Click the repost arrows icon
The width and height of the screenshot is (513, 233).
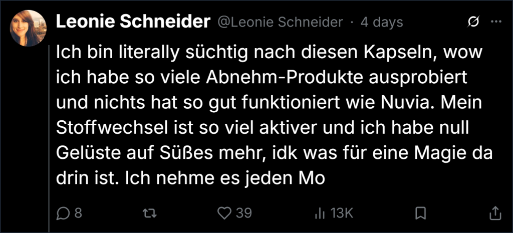pyautogui.click(x=150, y=213)
